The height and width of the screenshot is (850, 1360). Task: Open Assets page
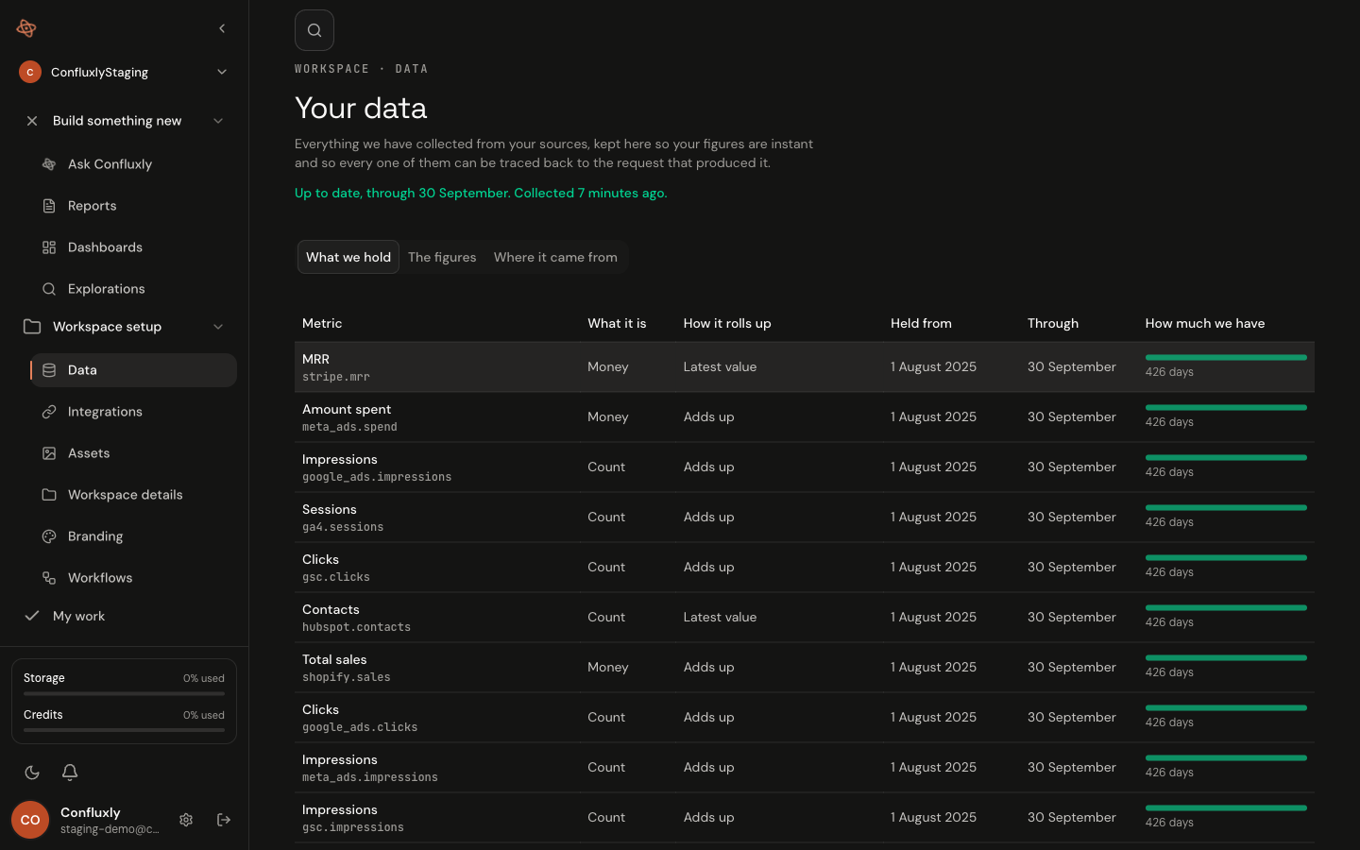pos(134,453)
